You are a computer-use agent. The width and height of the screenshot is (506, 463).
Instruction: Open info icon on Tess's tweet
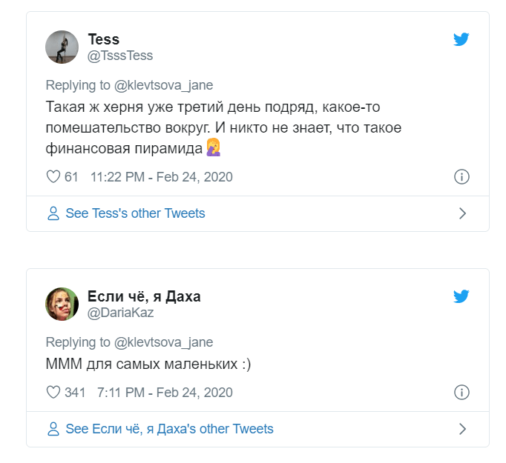coord(461,177)
